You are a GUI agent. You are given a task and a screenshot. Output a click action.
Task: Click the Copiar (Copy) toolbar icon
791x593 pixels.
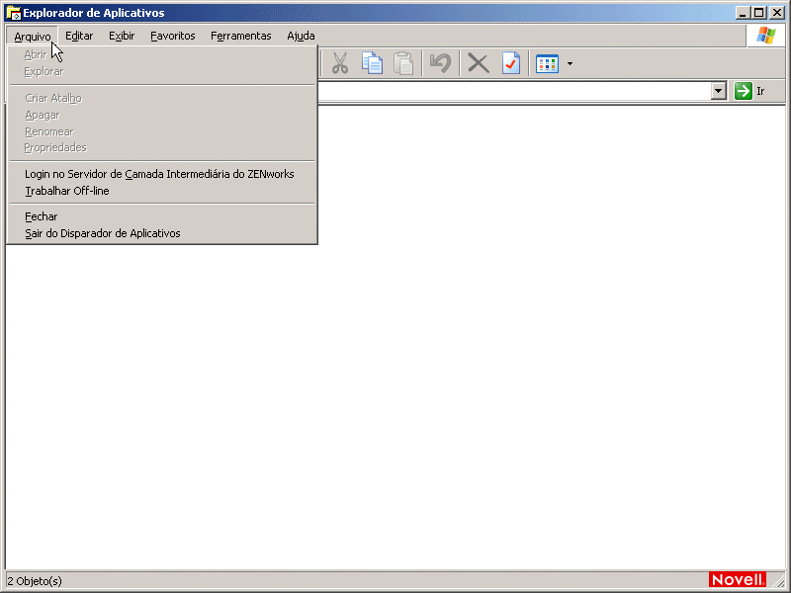click(x=372, y=63)
